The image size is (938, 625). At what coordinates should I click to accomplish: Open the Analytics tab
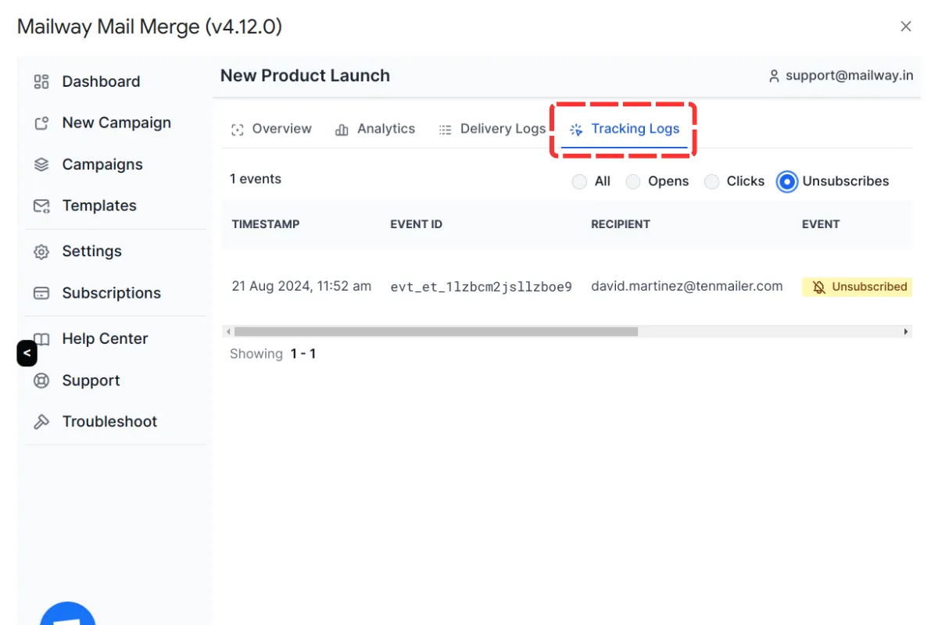[x=375, y=129]
